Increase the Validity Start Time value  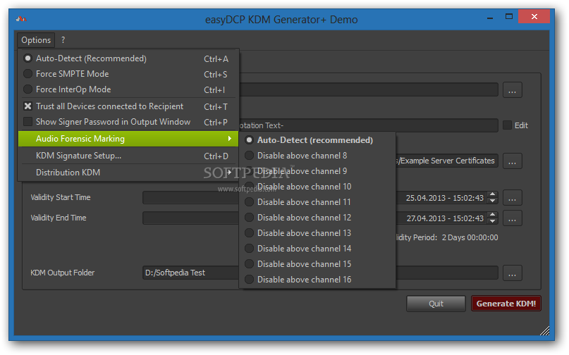tap(492, 194)
